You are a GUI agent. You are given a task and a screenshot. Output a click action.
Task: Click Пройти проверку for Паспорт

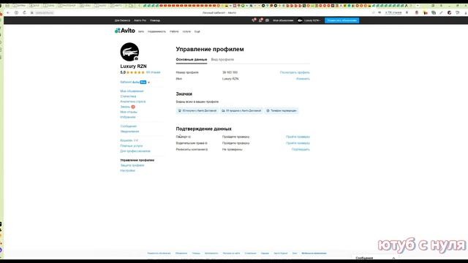pyautogui.click(x=298, y=137)
